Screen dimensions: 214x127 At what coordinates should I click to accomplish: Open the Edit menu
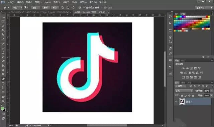(x=20, y=2)
